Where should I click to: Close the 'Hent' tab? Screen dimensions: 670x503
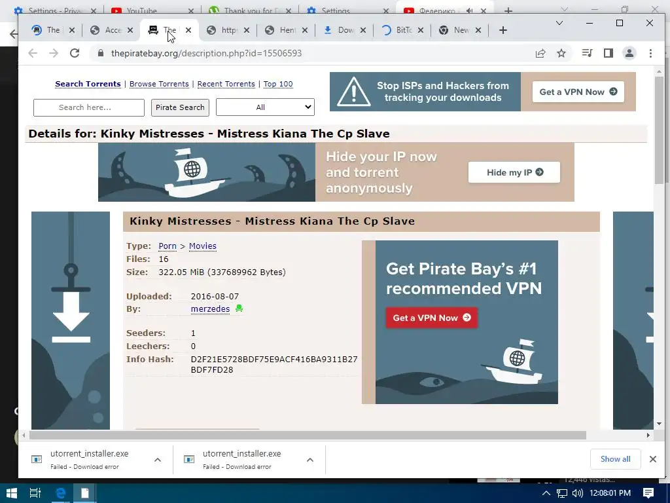coord(305,30)
